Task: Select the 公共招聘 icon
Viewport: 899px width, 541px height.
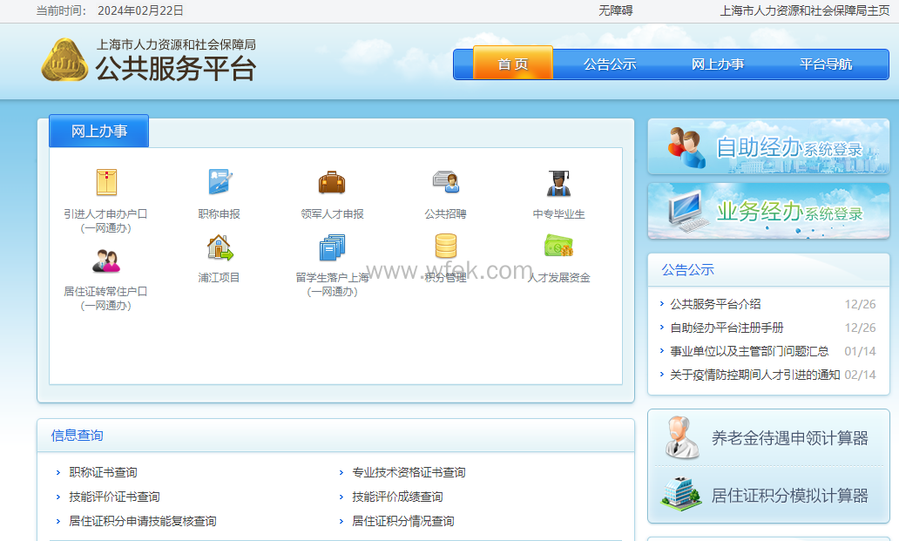Action: point(445,183)
